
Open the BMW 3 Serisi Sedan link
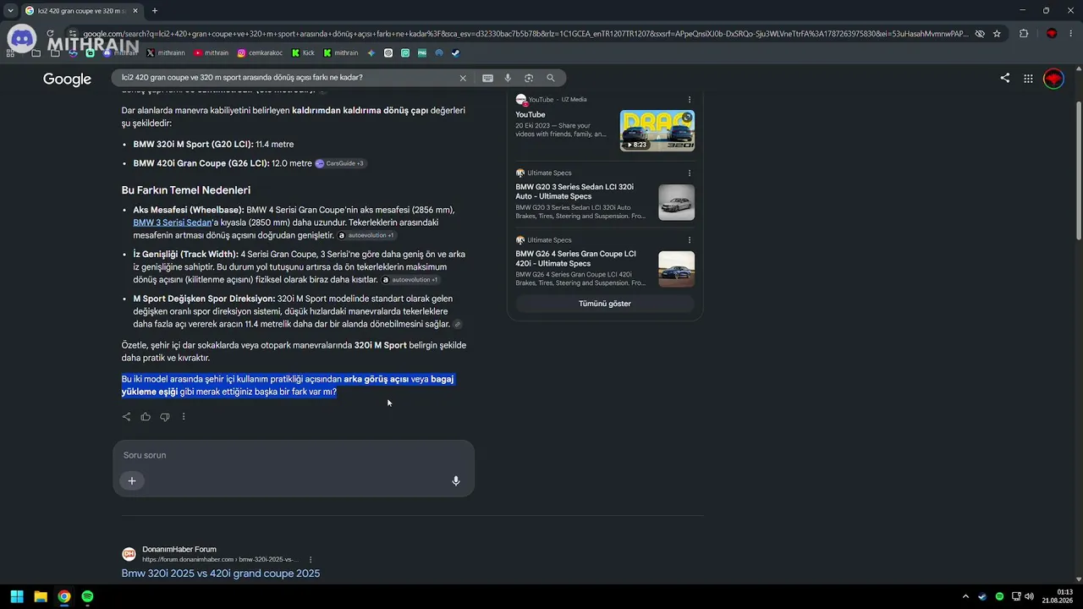[173, 222]
